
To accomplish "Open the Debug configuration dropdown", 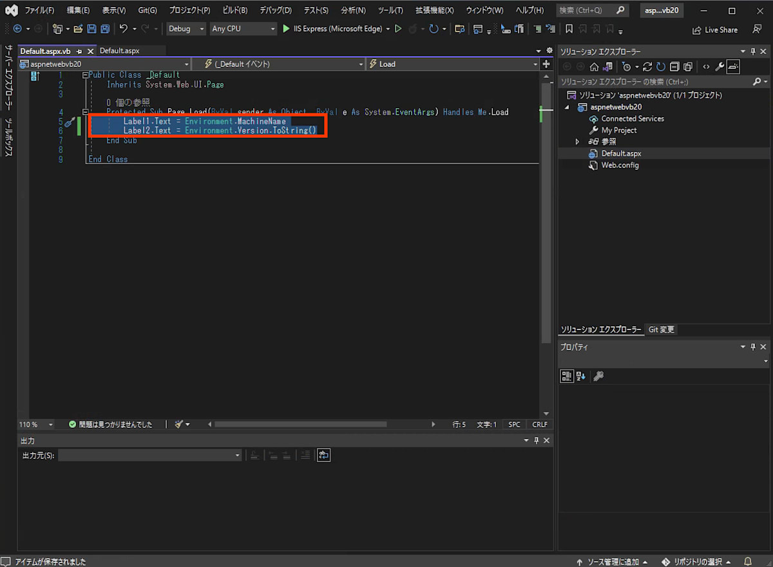I will coord(186,29).
